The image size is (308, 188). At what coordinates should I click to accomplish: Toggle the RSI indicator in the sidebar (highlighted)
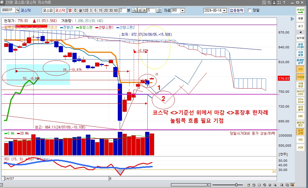pyautogui.click(x=300, y=69)
